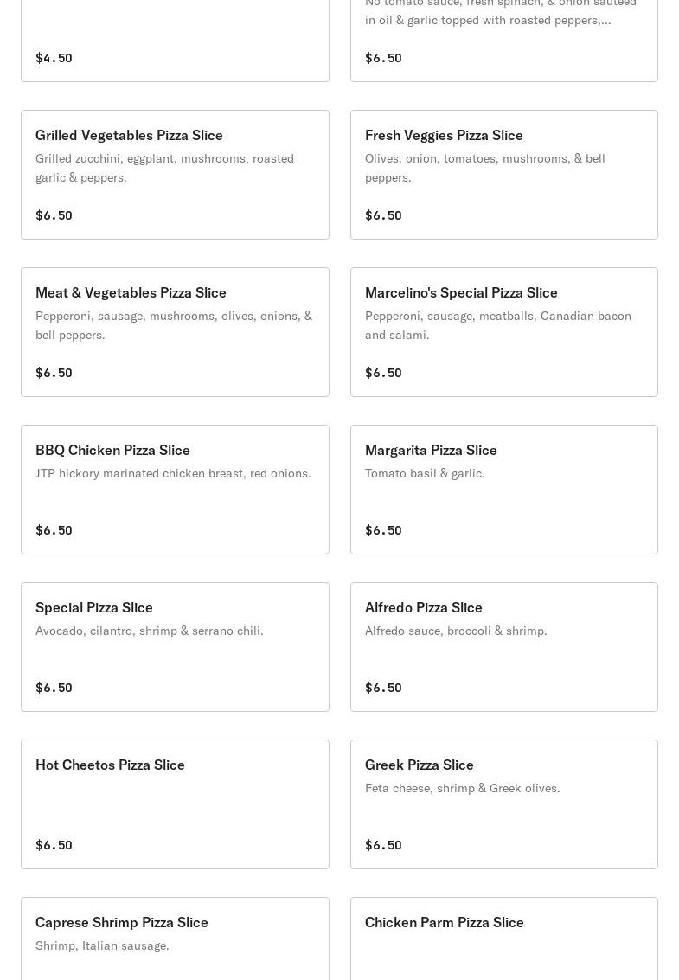Image resolution: width=679 pixels, height=980 pixels.
Task: Select the Fresh Veggies Pizza Slice card
Action: [x=503, y=175]
